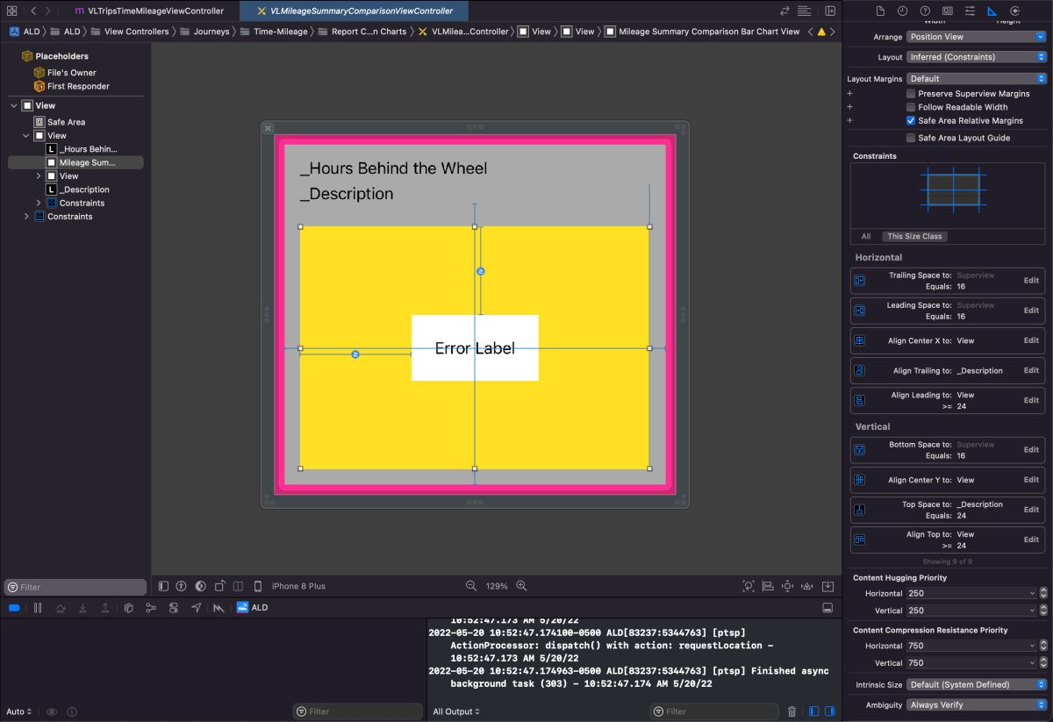The width and height of the screenshot is (1053, 722).
Task: Switch to VLTripsTimeMileageViewController tab
Action: click(148, 11)
